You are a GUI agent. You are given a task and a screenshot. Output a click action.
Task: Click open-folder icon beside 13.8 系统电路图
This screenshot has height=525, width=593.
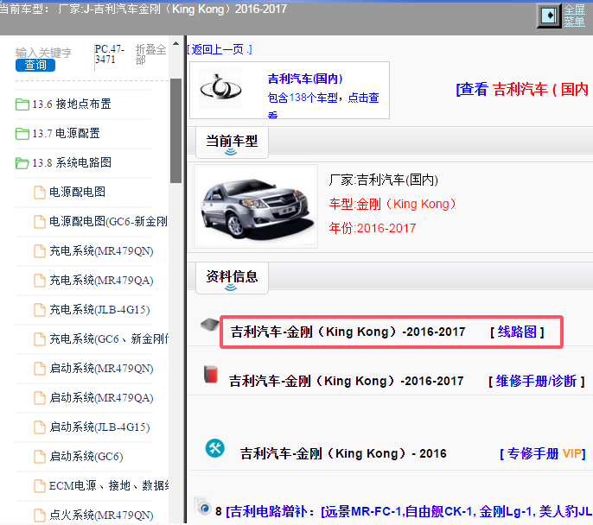22,163
